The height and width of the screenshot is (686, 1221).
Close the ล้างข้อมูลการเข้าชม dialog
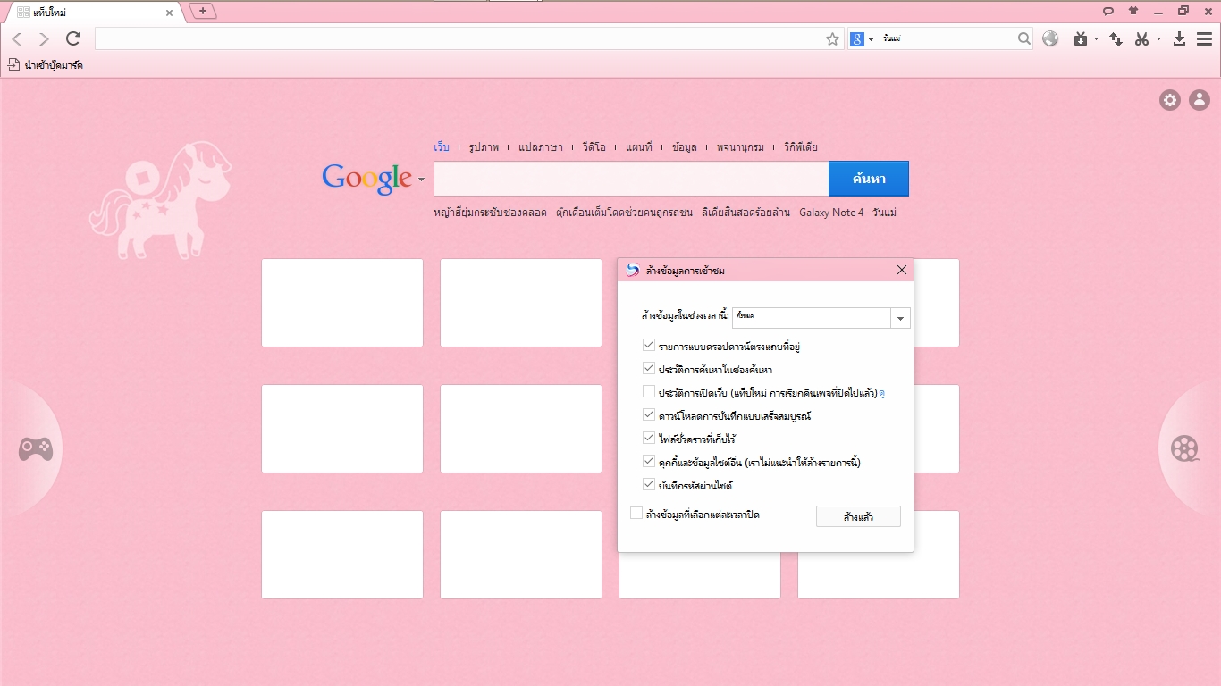click(901, 270)
